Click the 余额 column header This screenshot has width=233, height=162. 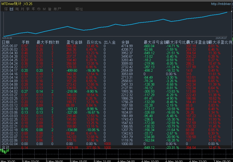(125, 42)
